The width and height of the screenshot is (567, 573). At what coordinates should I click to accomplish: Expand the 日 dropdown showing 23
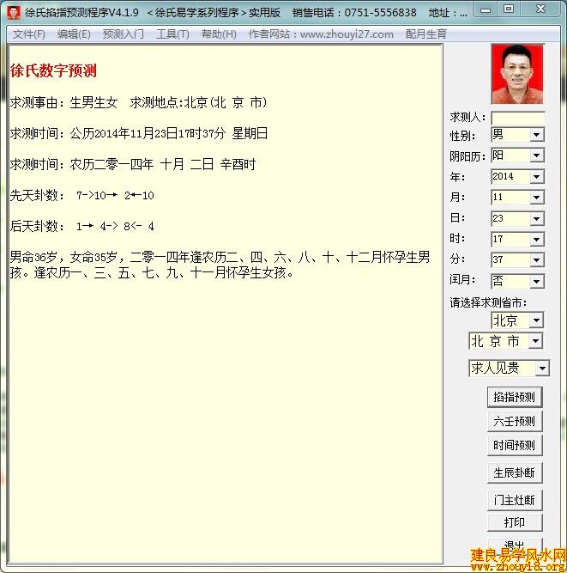click(536, 218)
